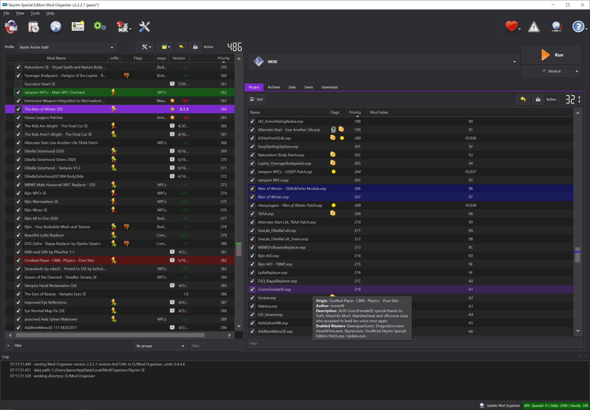
Task: Sort mods by Mod Name column header
Action: pyautogui.click(x=57, y=58)
